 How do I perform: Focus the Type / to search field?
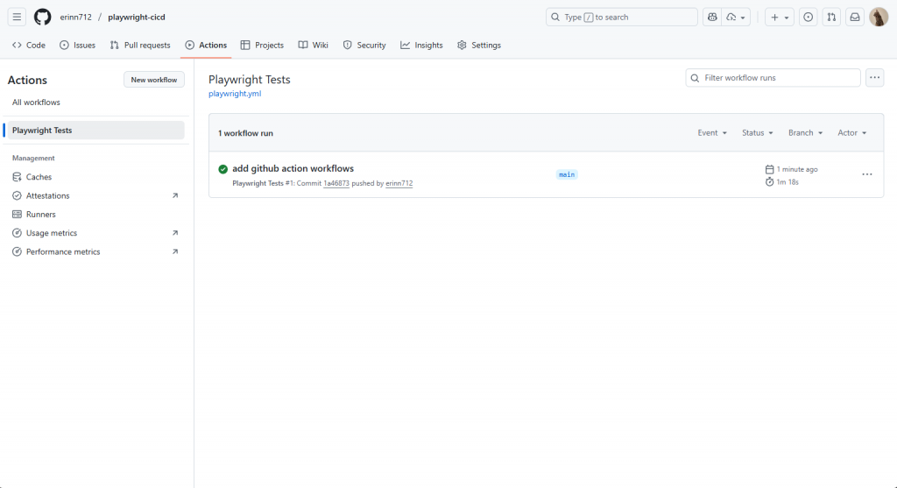click(x=622, y=18)
